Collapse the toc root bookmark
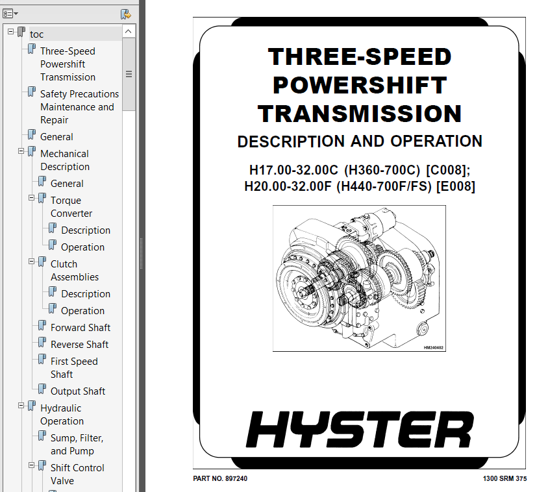The image size is (548, 492). (10, 31)
